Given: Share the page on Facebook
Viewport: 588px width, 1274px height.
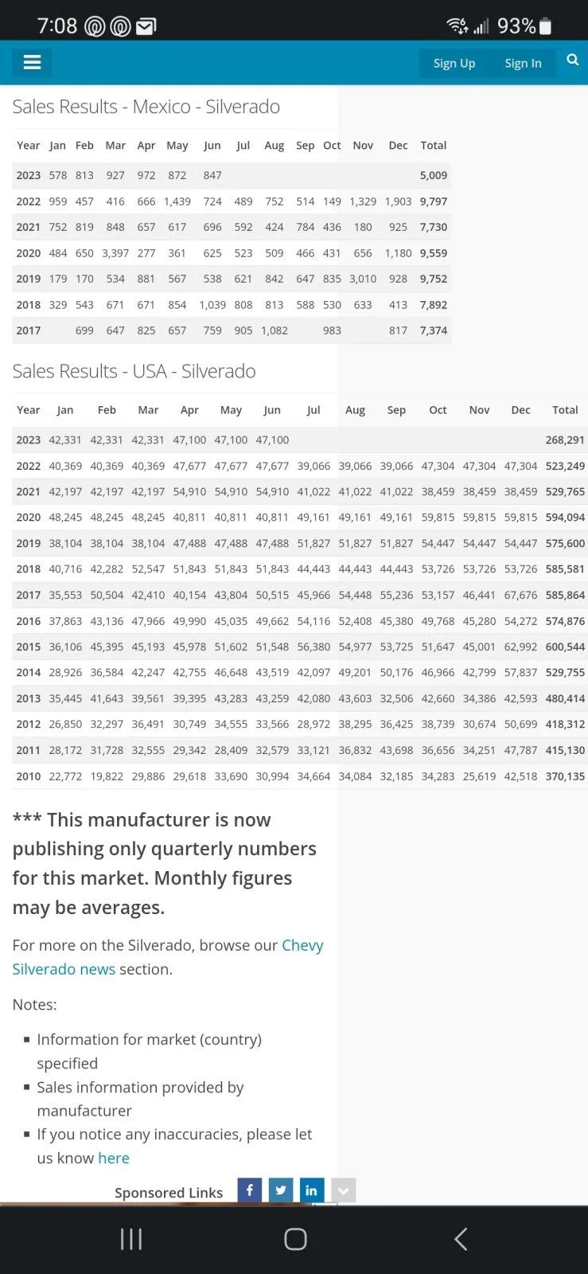Looking at the screenshot, I should coord(249,1190).
